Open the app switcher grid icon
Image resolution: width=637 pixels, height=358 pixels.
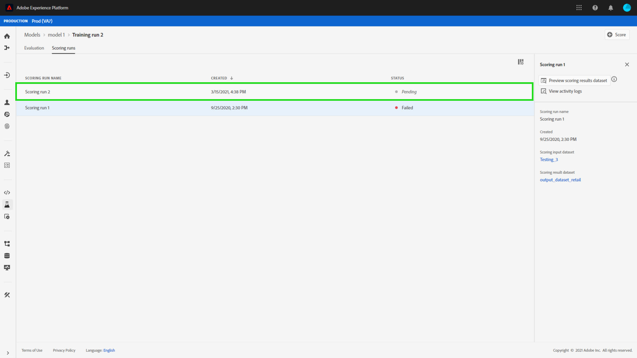tap(579, 8)
